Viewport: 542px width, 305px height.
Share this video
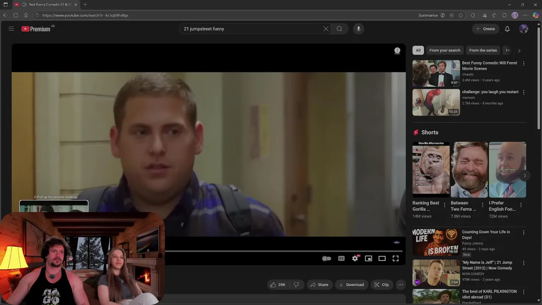(319, 285)
